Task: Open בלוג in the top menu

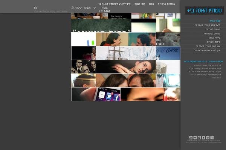Action: tap(151, 4)
